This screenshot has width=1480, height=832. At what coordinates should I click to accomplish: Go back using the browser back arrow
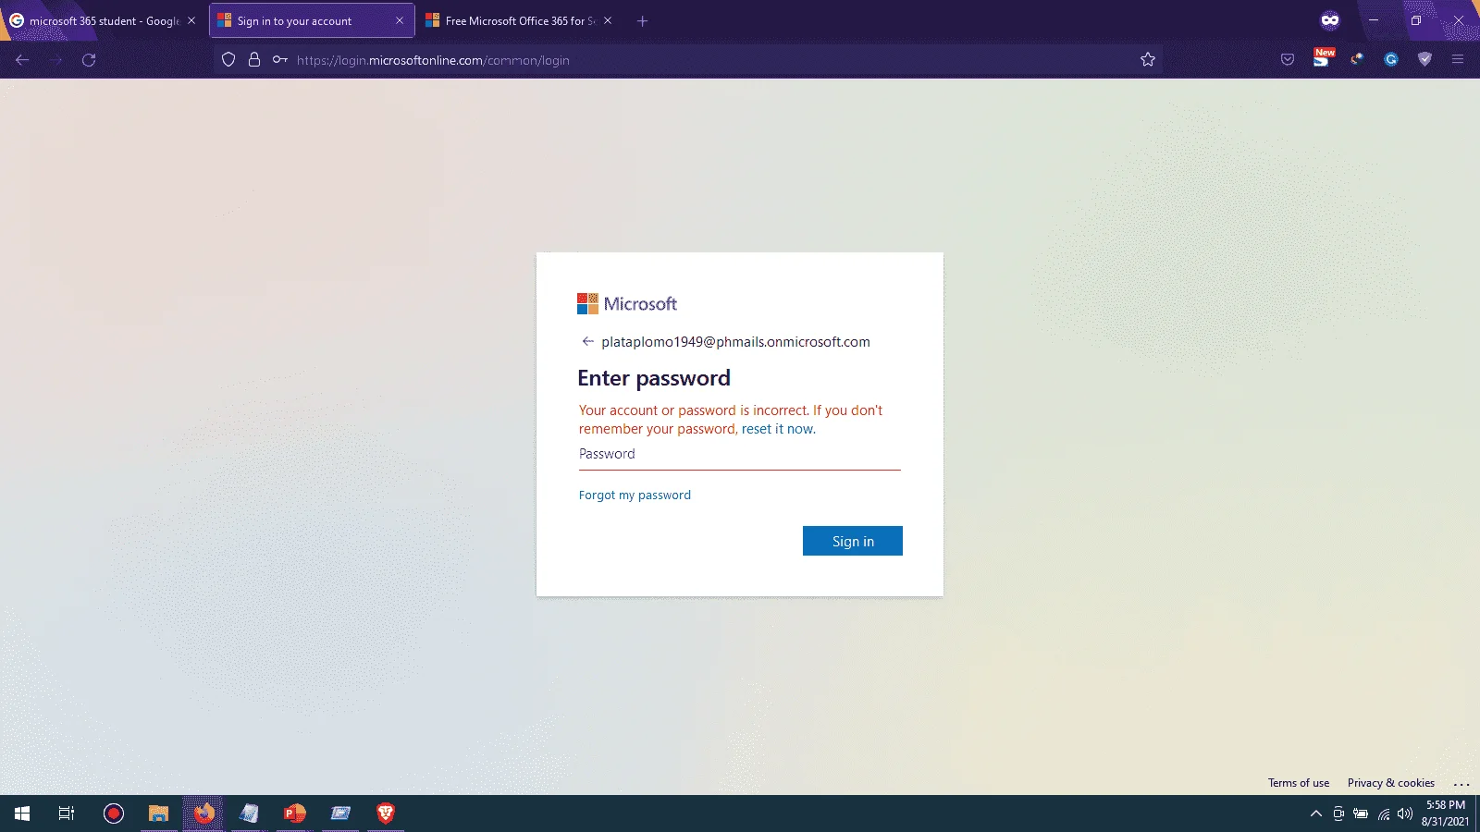[x=23, y=60]
